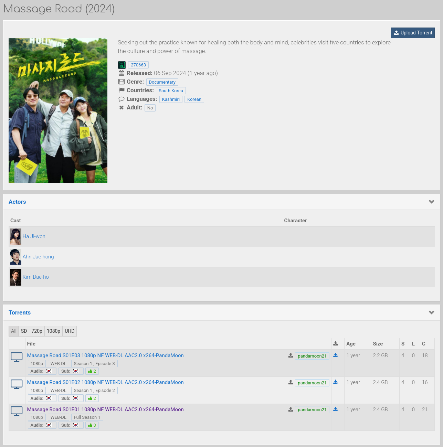Collapse the Actors panel with its chevron
Image resolution: width=443 pixels, height=447 pixels.
pyautogui.click(x=432, y=202)
